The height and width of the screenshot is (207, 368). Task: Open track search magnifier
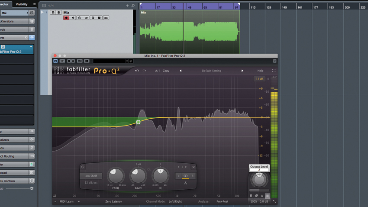point(133,5)
